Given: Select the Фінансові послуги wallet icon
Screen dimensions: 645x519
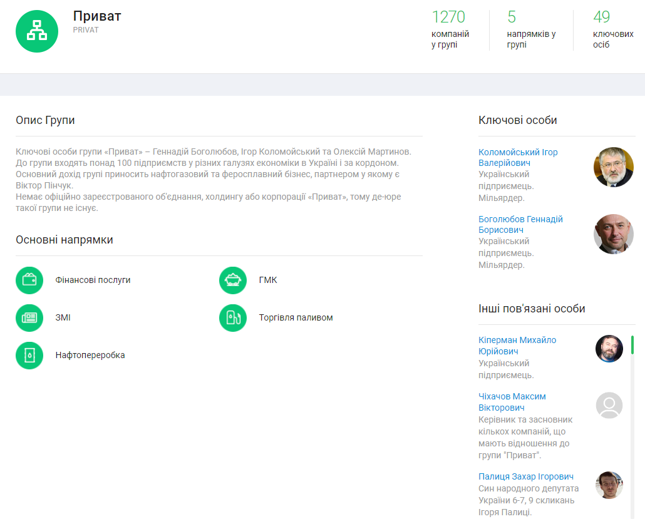Looking at the screenshot, I should point(29,280).
